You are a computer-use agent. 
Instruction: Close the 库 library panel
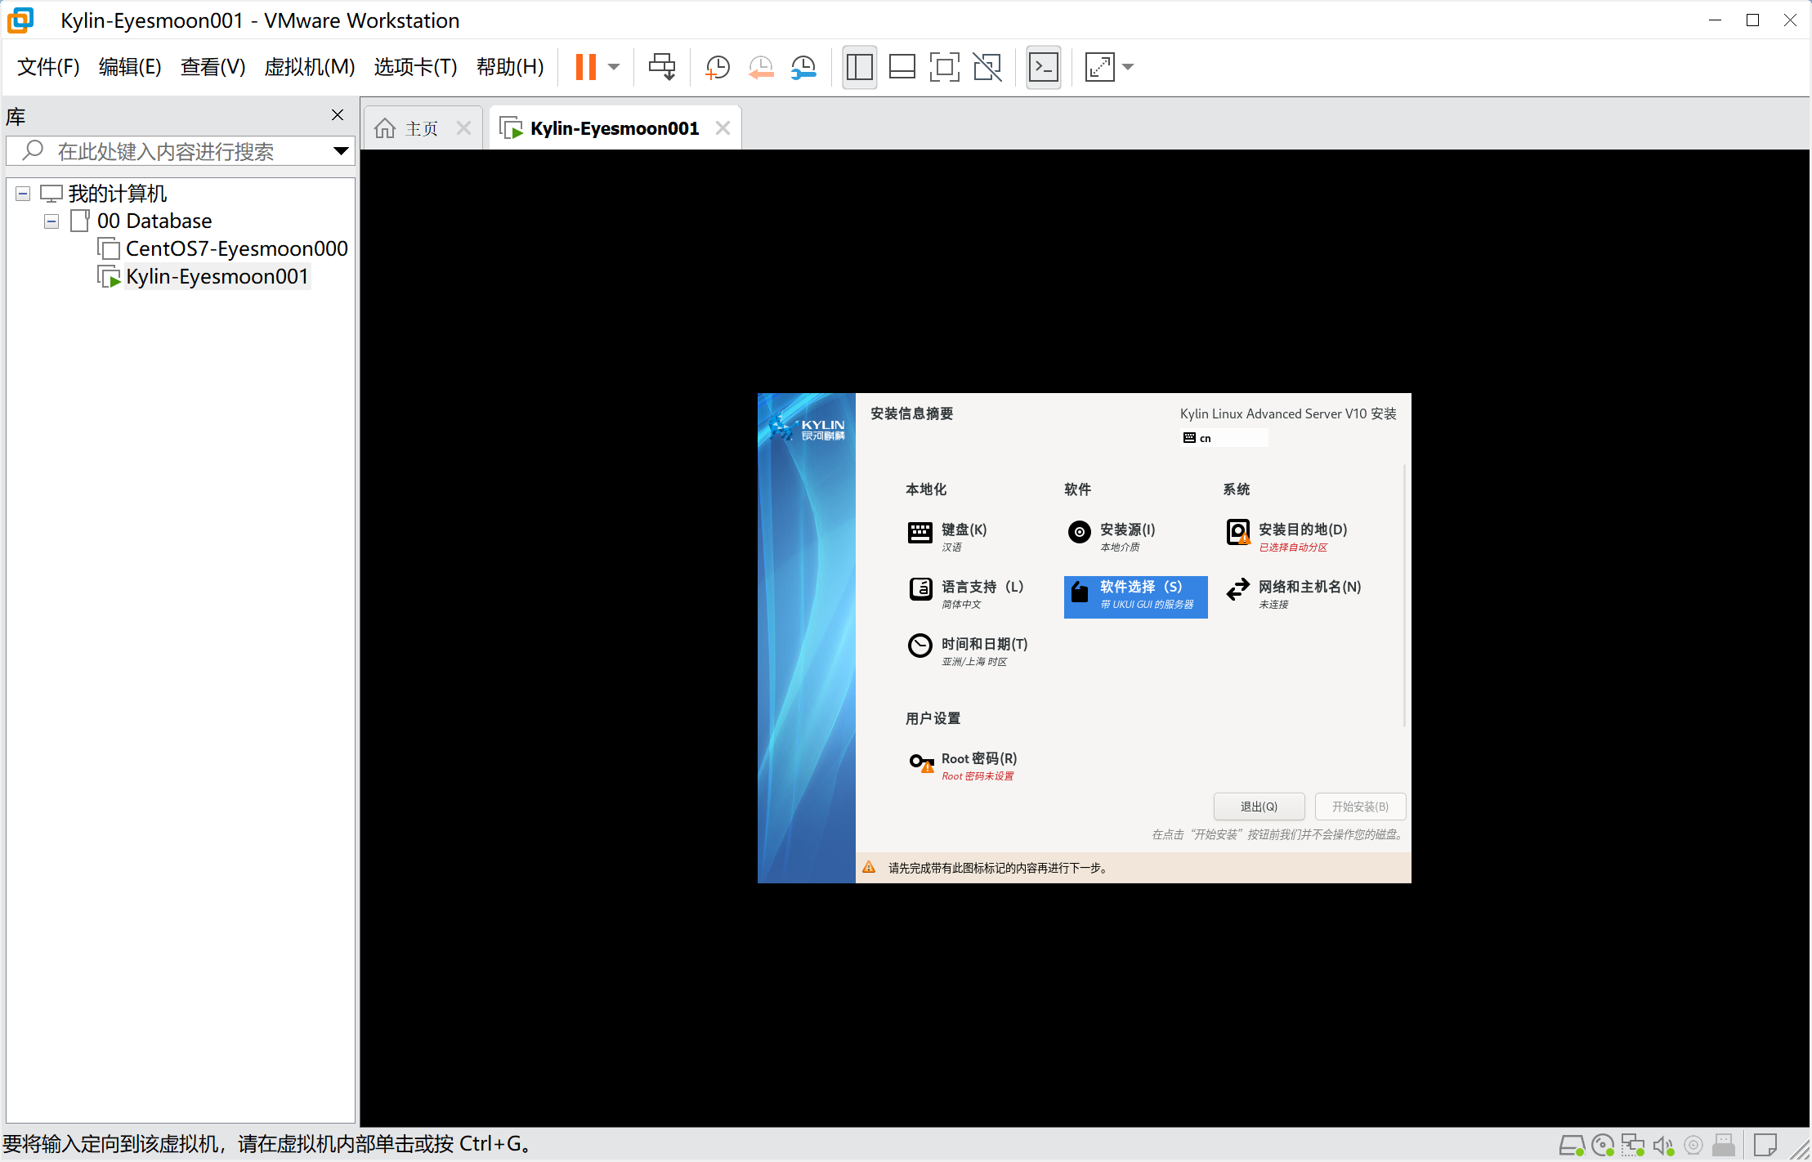coord(338,115)
